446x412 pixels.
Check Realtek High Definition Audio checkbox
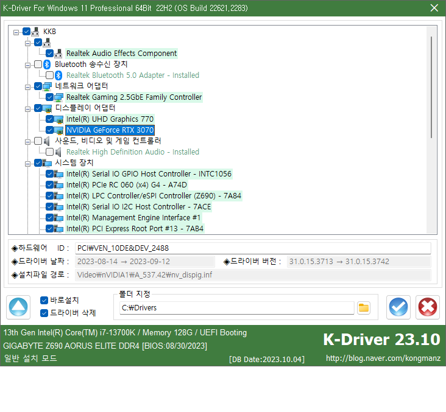click(x=49, y=152)
